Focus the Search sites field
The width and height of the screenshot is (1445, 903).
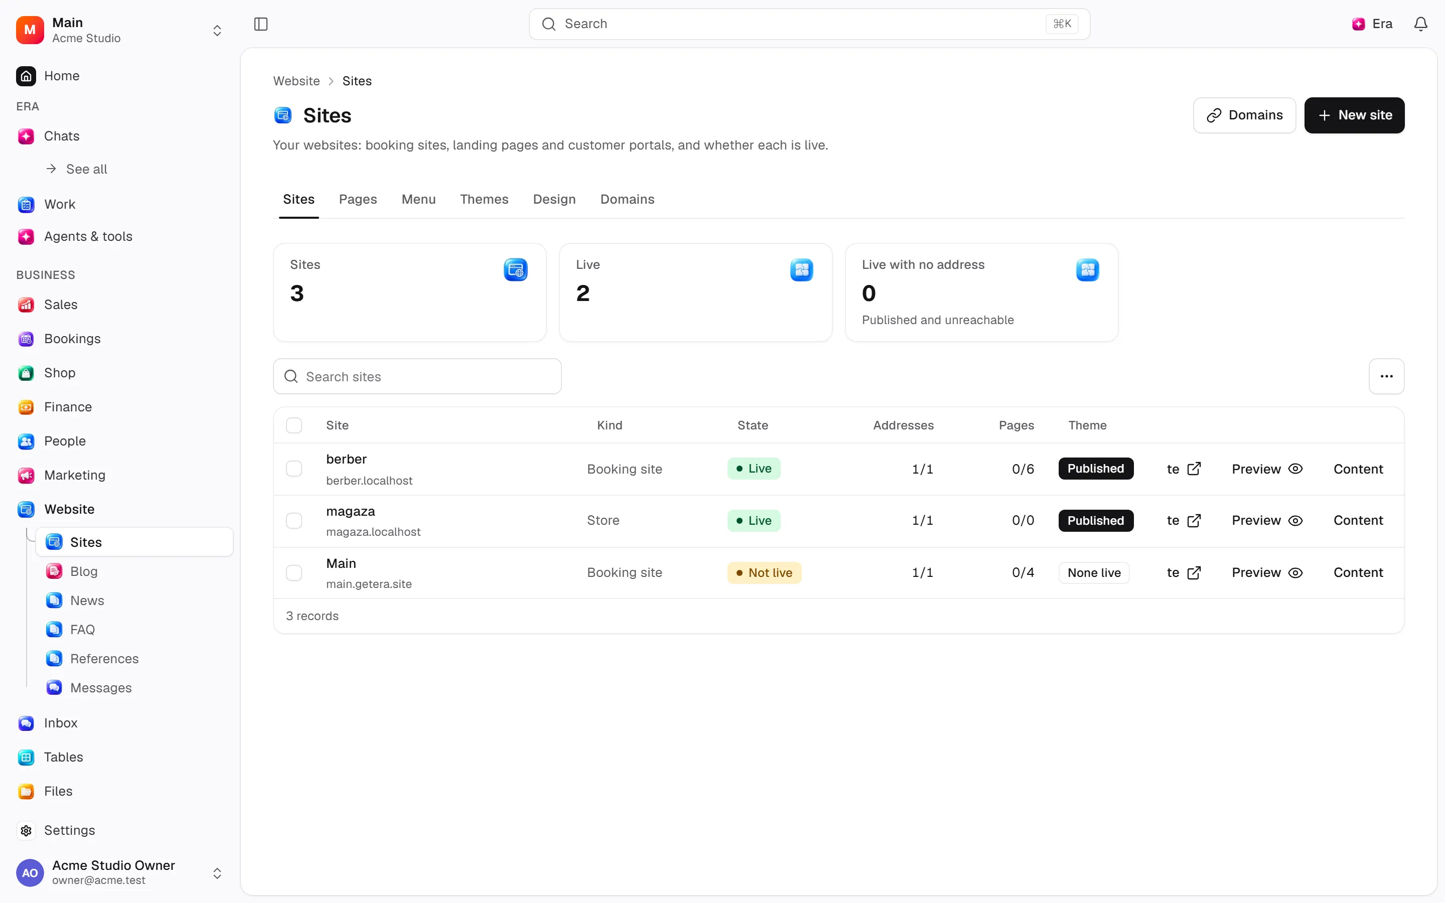click(417, 376)
